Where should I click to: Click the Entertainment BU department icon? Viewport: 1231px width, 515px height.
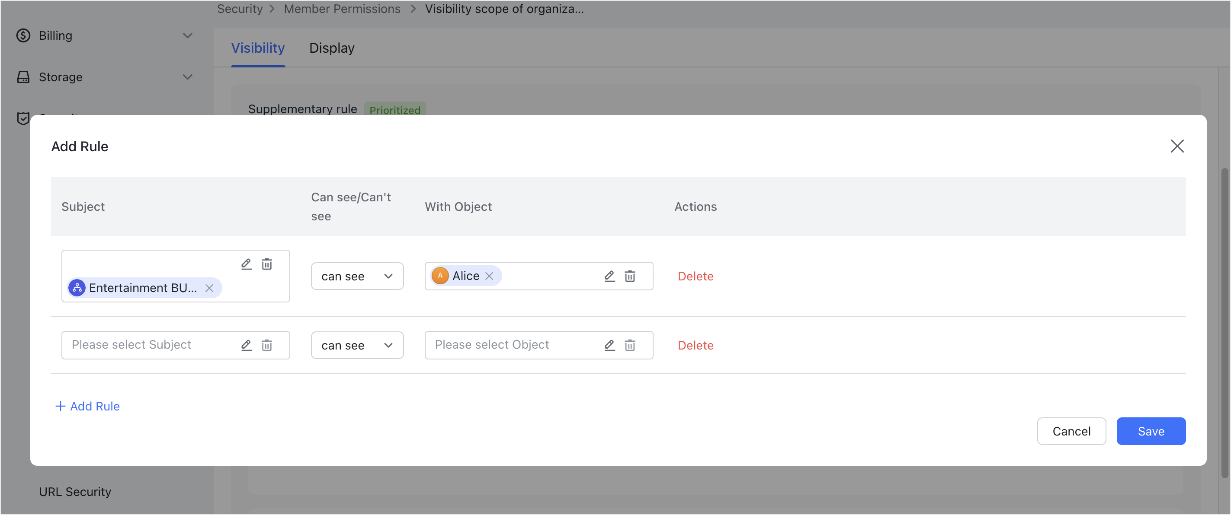point(77,288)
